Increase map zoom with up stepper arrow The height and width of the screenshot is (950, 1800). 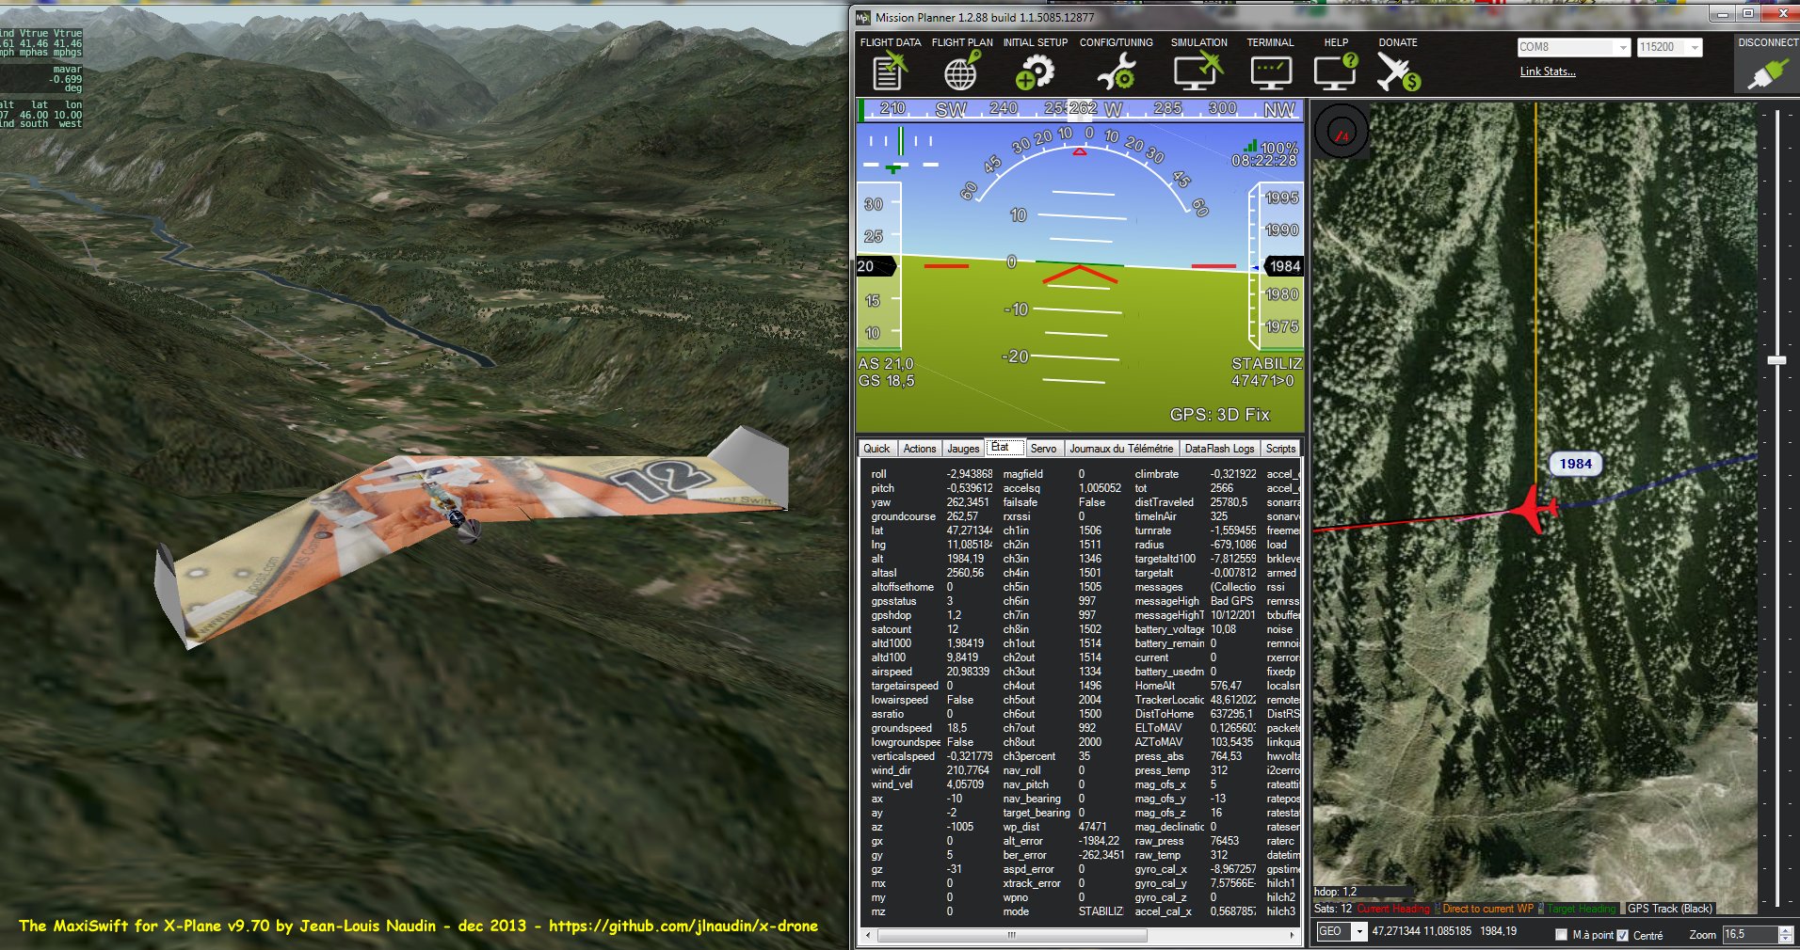(x=1786, y=928)
